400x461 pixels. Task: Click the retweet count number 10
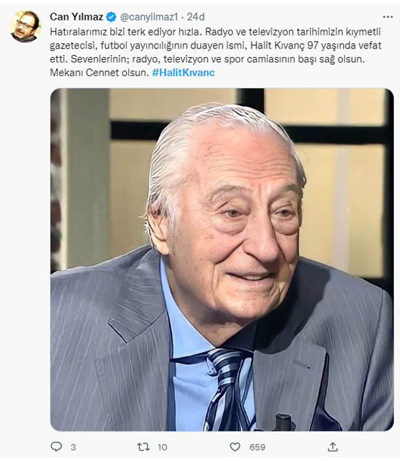(x=162, y=447)
